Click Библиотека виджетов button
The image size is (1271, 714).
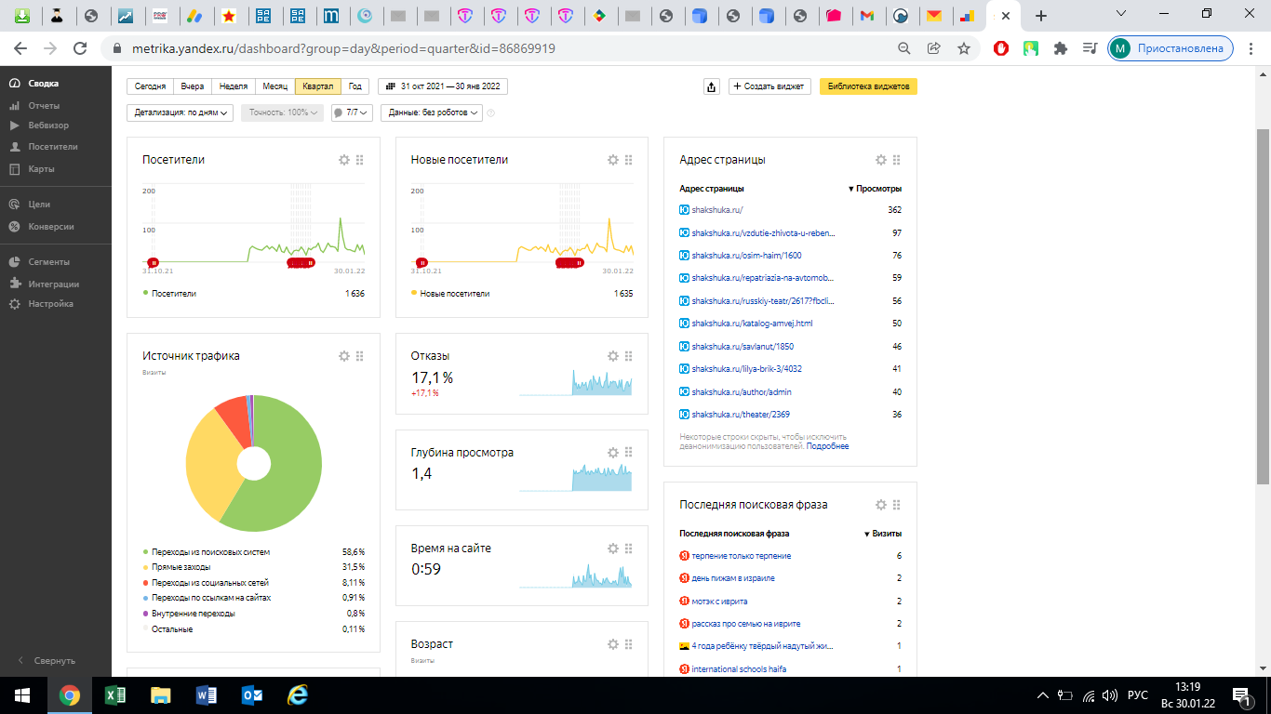click(x=868, y=86)
